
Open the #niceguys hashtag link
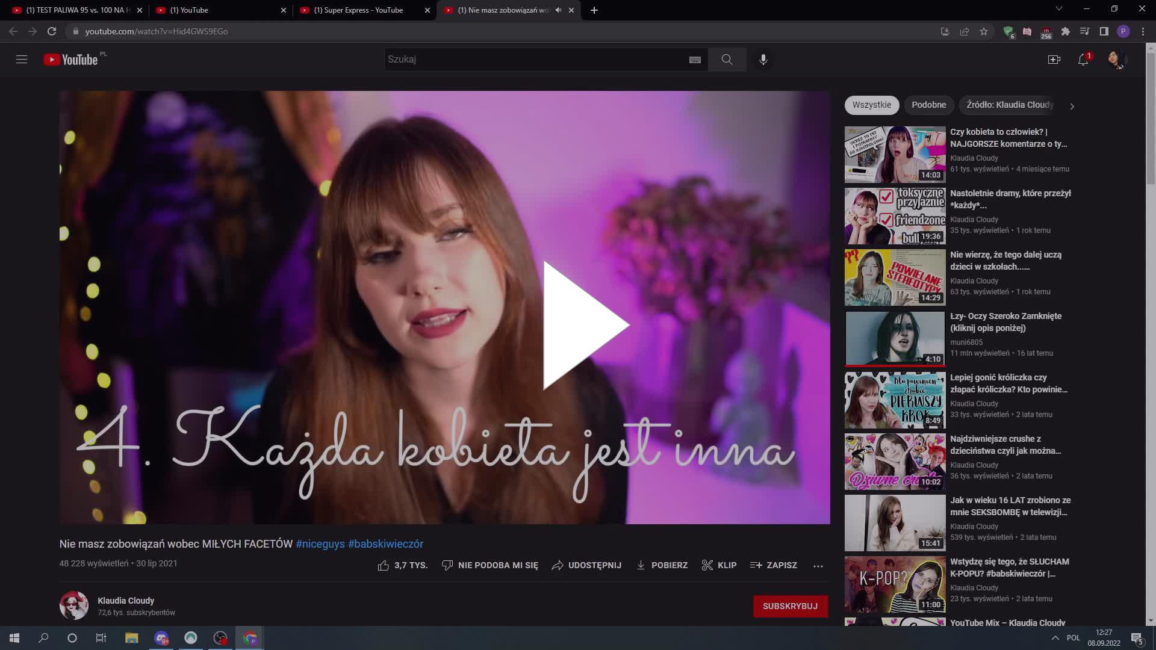(320, 543)
